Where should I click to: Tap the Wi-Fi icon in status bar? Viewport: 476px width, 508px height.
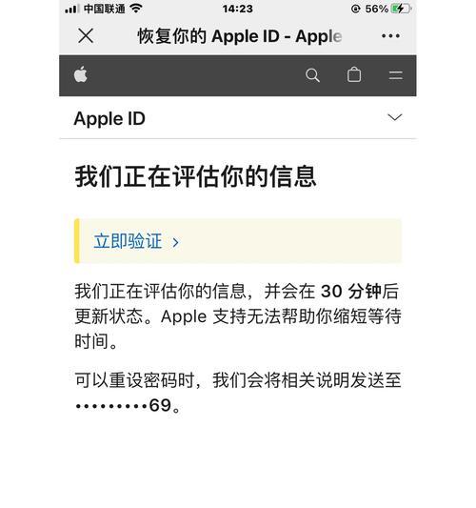coord(136,9)
